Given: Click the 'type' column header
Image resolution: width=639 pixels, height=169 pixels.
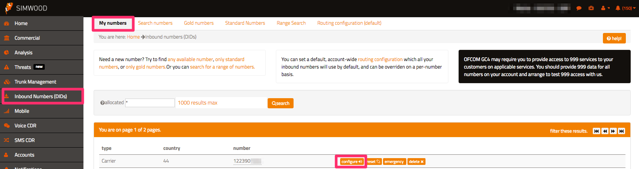Looking at the screenshot, I should (x=106, y=148).
